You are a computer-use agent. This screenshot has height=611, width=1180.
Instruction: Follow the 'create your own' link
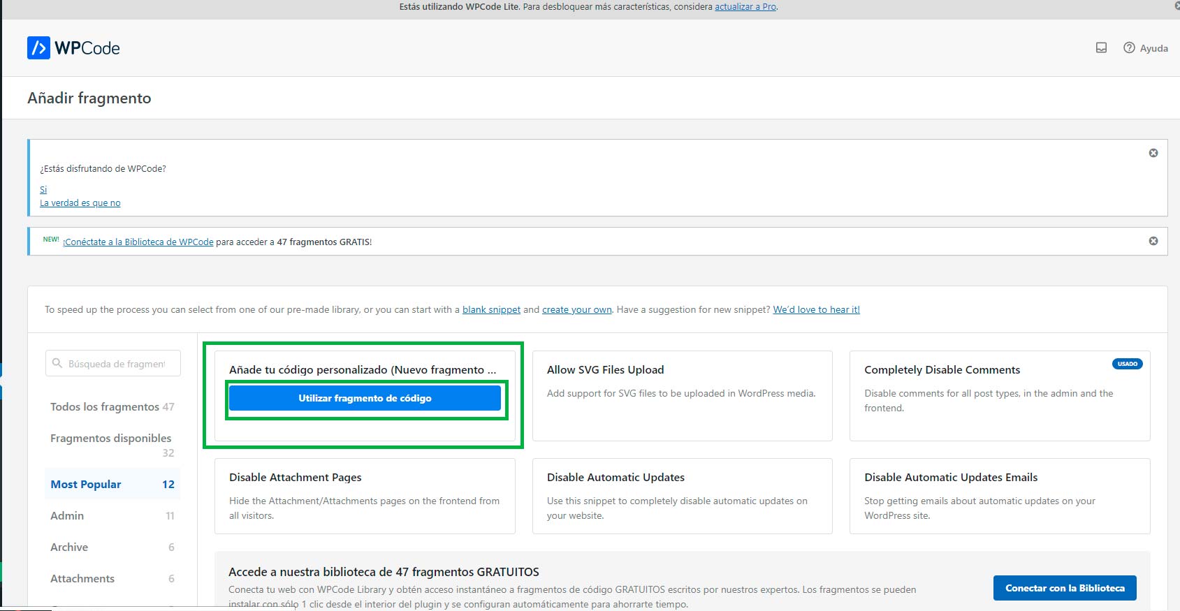pyautogui.click(x=577, y=310)
